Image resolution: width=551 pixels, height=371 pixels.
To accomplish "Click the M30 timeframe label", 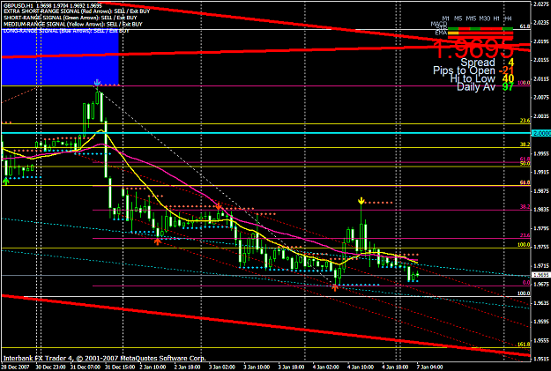I will coord(485,19).
